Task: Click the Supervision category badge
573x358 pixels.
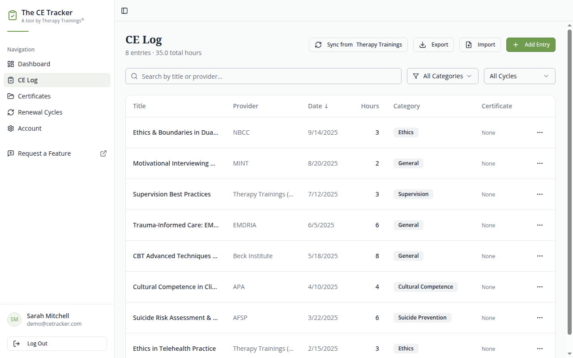Action: (413, 194)
